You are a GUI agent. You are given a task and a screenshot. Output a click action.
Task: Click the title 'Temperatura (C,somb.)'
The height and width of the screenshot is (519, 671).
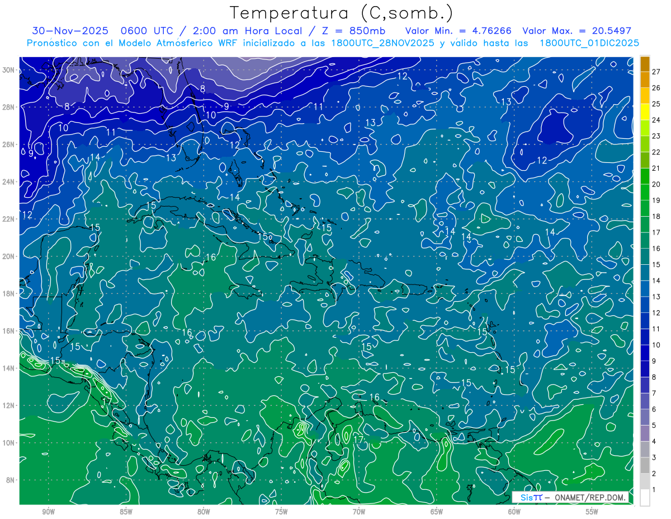coord(341,13)
